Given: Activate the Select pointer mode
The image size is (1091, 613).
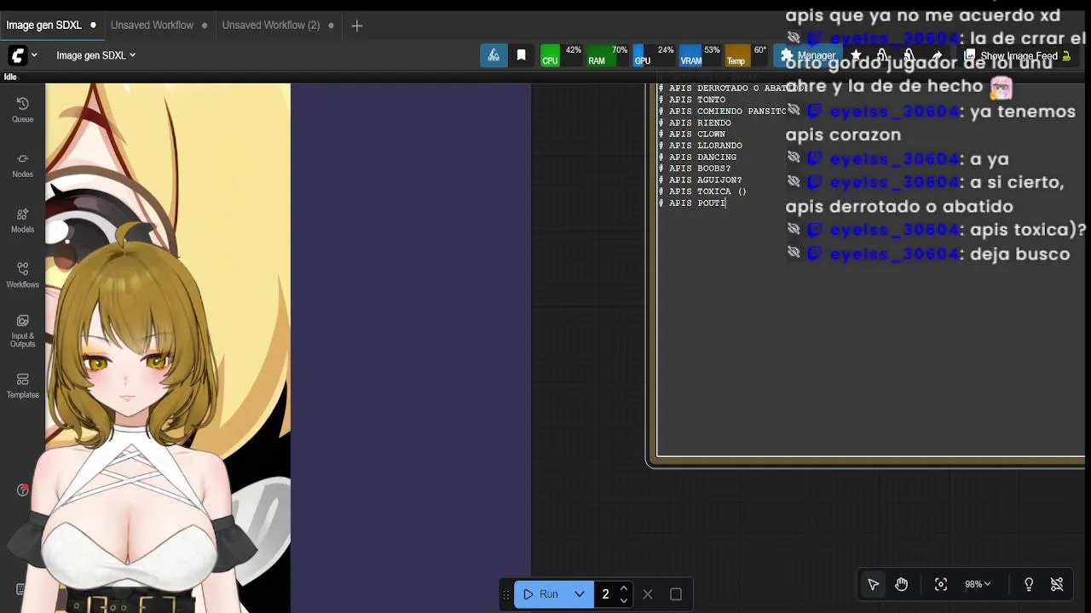Looking at the screenshot, I should 874,584.
